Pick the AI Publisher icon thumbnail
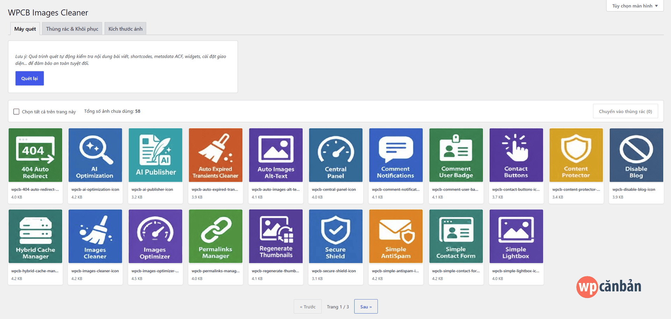671x319 pixels. (x=156, y=155)
